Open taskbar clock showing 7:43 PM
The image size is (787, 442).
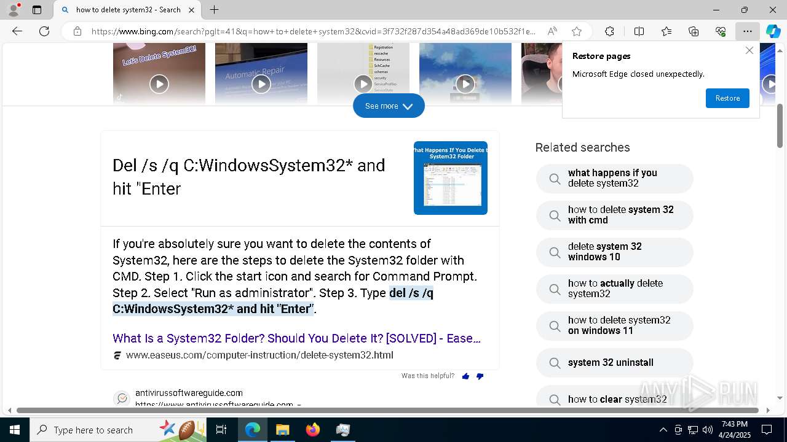coord(735,430)
